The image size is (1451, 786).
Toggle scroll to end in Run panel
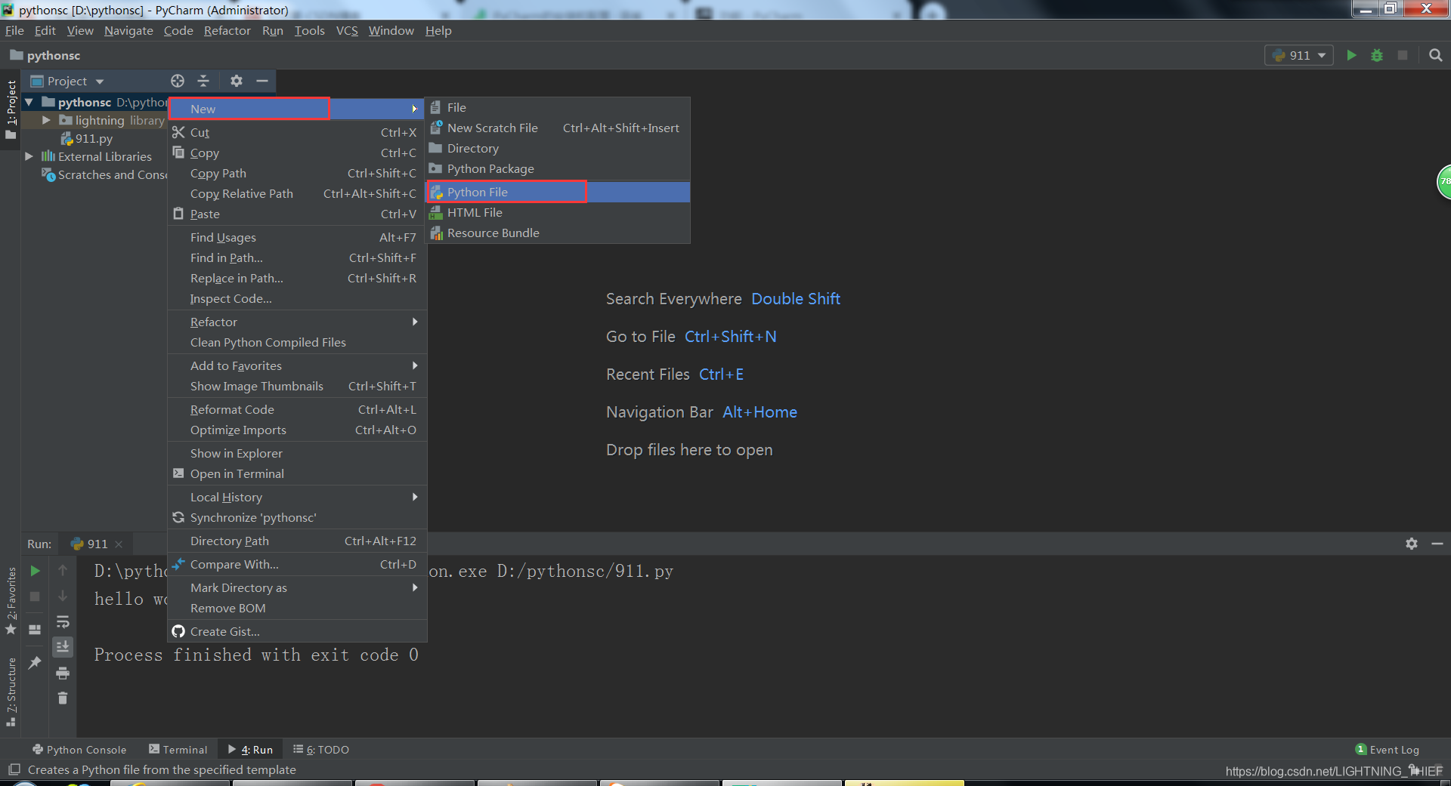coord(63,646)
